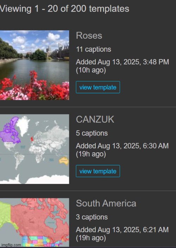Click yellow Australia on the CANZUK map
Image resolution: width=176 pixels, height=248 pixels.
(x=64, y=161)
